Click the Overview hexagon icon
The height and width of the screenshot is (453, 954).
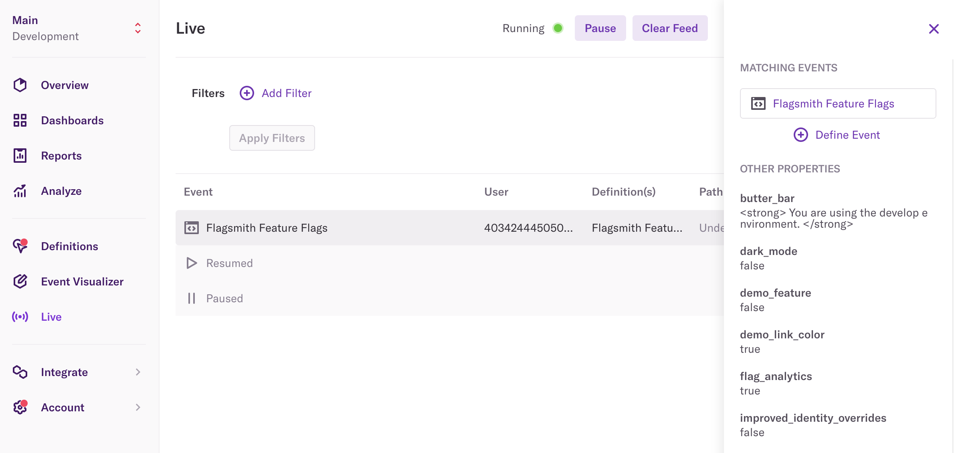[x=20, y=85]
